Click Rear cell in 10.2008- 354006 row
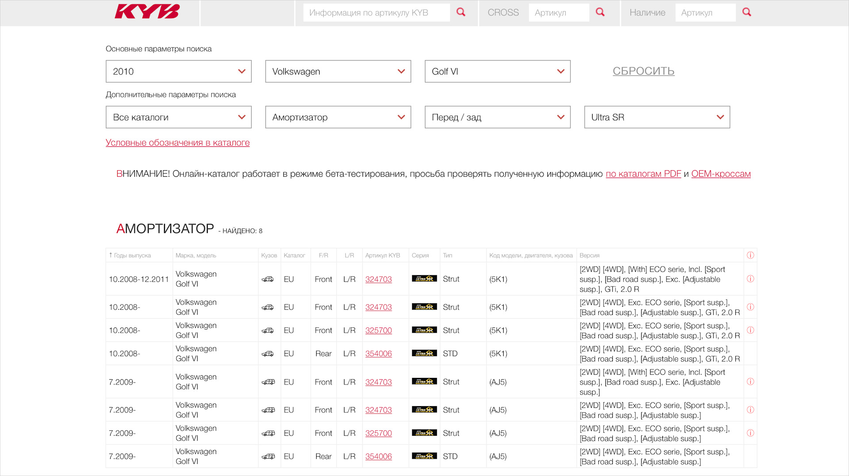Image resolution: width=849 pixels, height=476 pixels. [323, 354]
